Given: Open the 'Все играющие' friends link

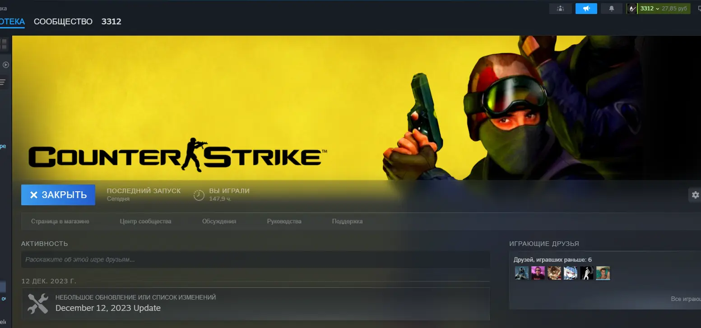Looking at the screenshot, I should (686, 299).
